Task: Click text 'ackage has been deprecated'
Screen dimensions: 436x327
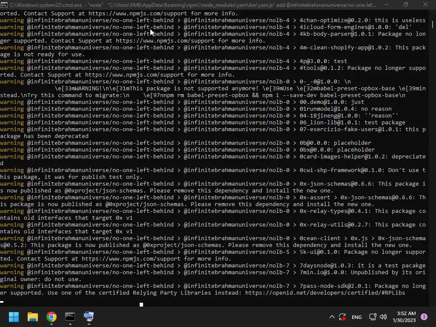Action: [x=44, y=136]
